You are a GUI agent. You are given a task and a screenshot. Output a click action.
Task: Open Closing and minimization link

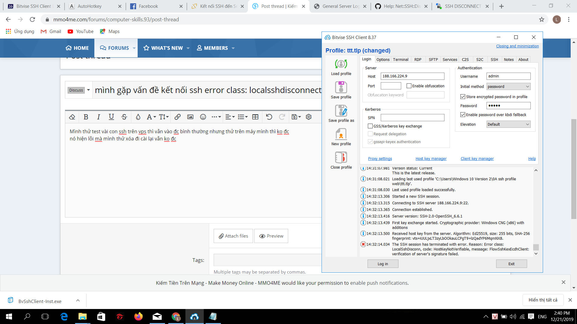(517, 46)
